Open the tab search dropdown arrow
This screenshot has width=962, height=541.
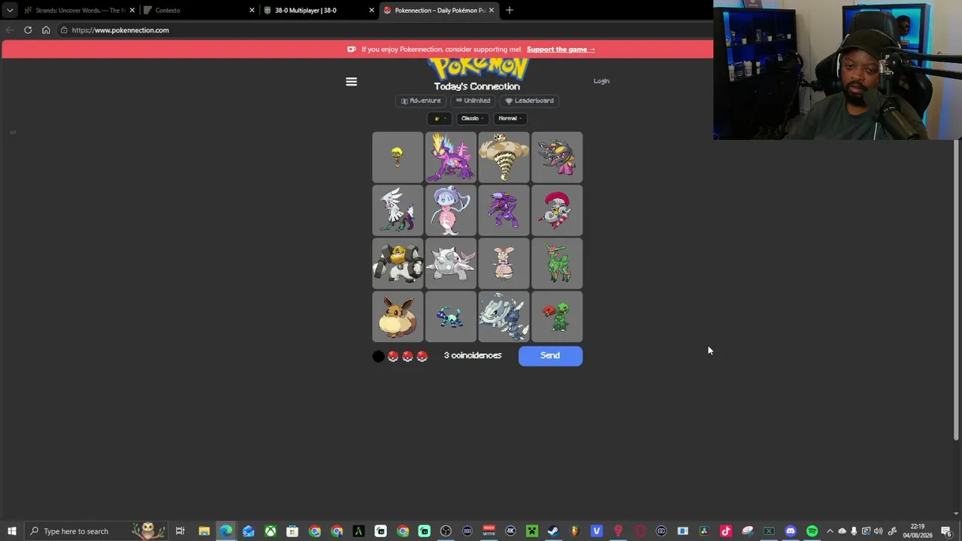tap(10, 11)
